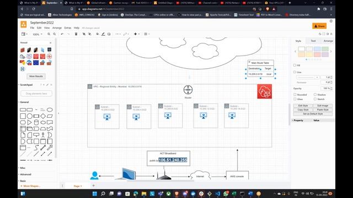Toggle the Line checkbox
The width and height of the screenshot is (353, 198).
click(295, 72)
